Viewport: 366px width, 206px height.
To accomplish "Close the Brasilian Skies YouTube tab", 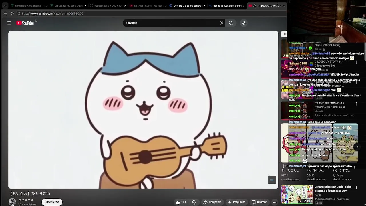I will tap(165, 5).
